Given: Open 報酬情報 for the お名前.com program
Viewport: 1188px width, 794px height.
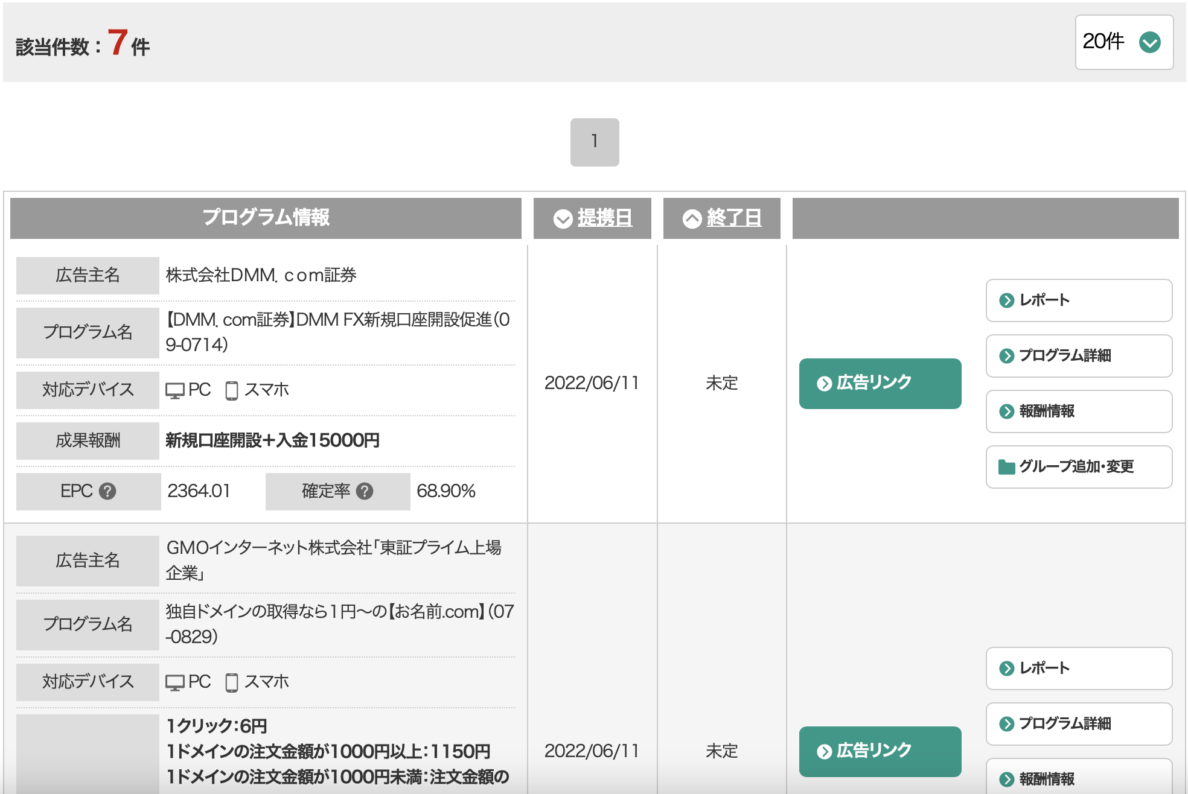Looking at the screenshot, I should (x=1079, y=777).
